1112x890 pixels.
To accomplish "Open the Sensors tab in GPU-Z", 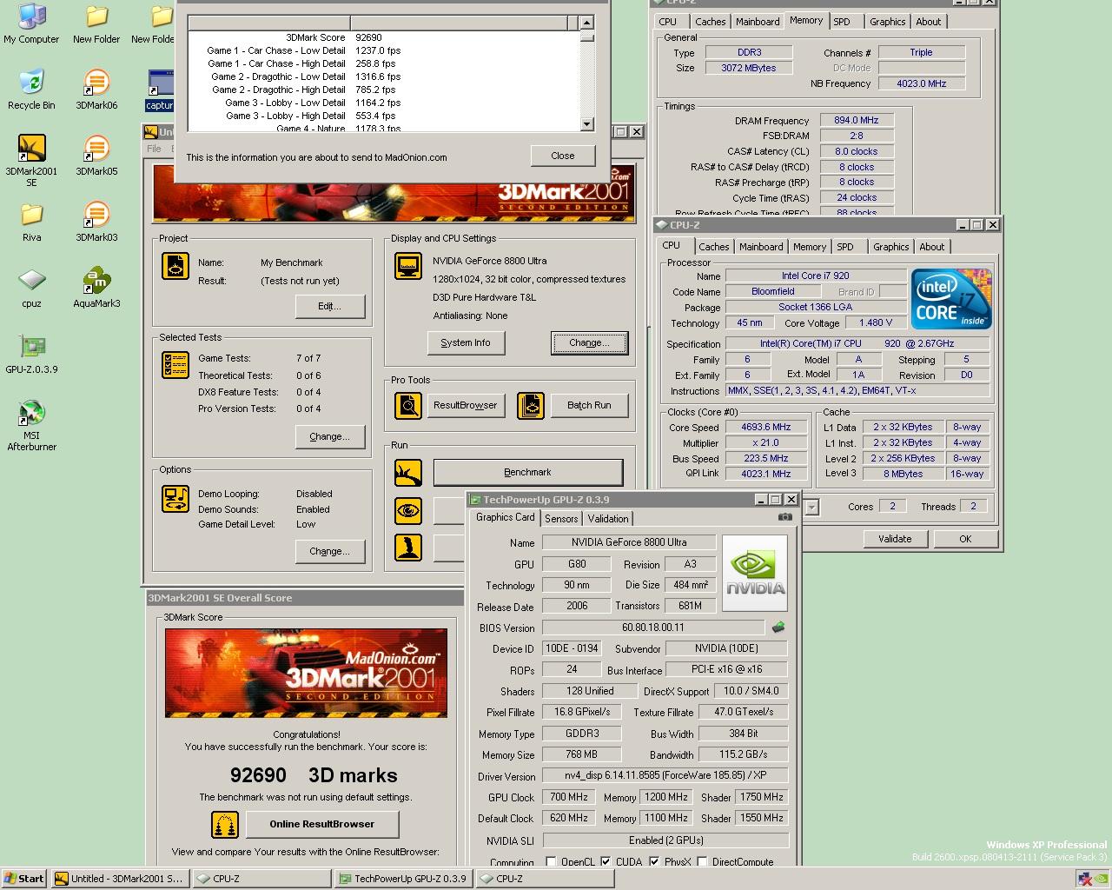I will tap(561, 518).
